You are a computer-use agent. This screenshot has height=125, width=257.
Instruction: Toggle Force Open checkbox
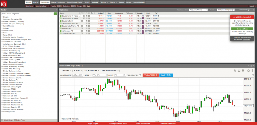(140, 75)
